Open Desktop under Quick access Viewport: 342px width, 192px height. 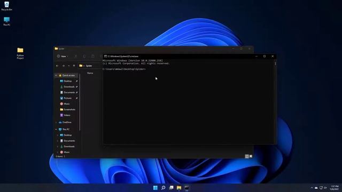tap(68, 81)
